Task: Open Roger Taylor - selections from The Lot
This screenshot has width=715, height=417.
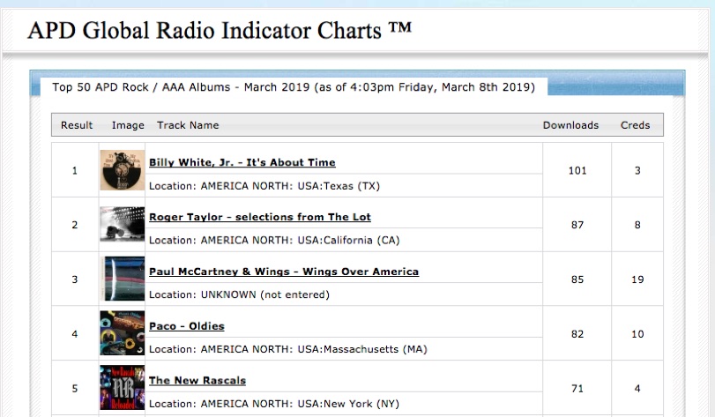Action: coord(259,217)
